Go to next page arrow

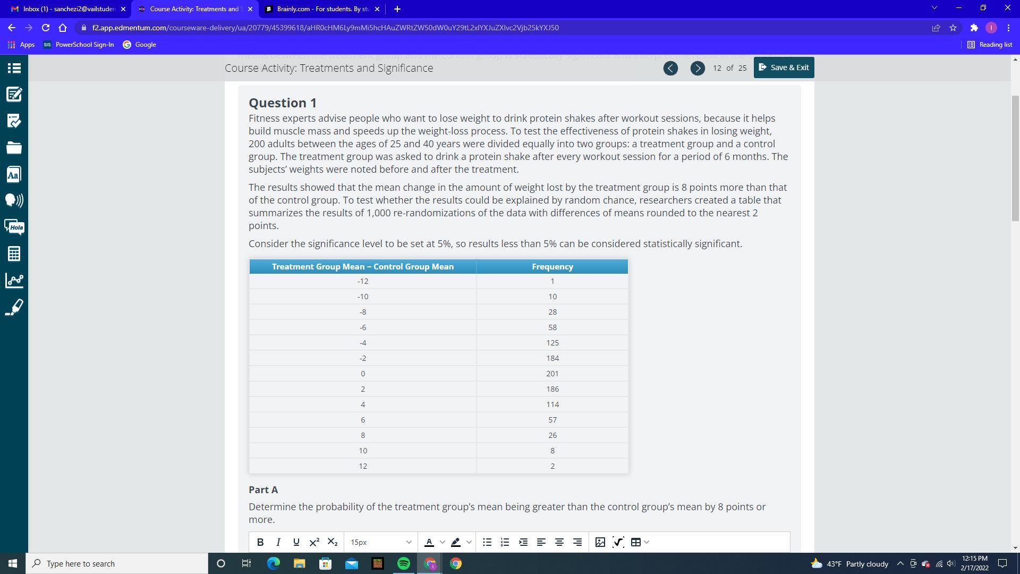click(x=697, y=68)
